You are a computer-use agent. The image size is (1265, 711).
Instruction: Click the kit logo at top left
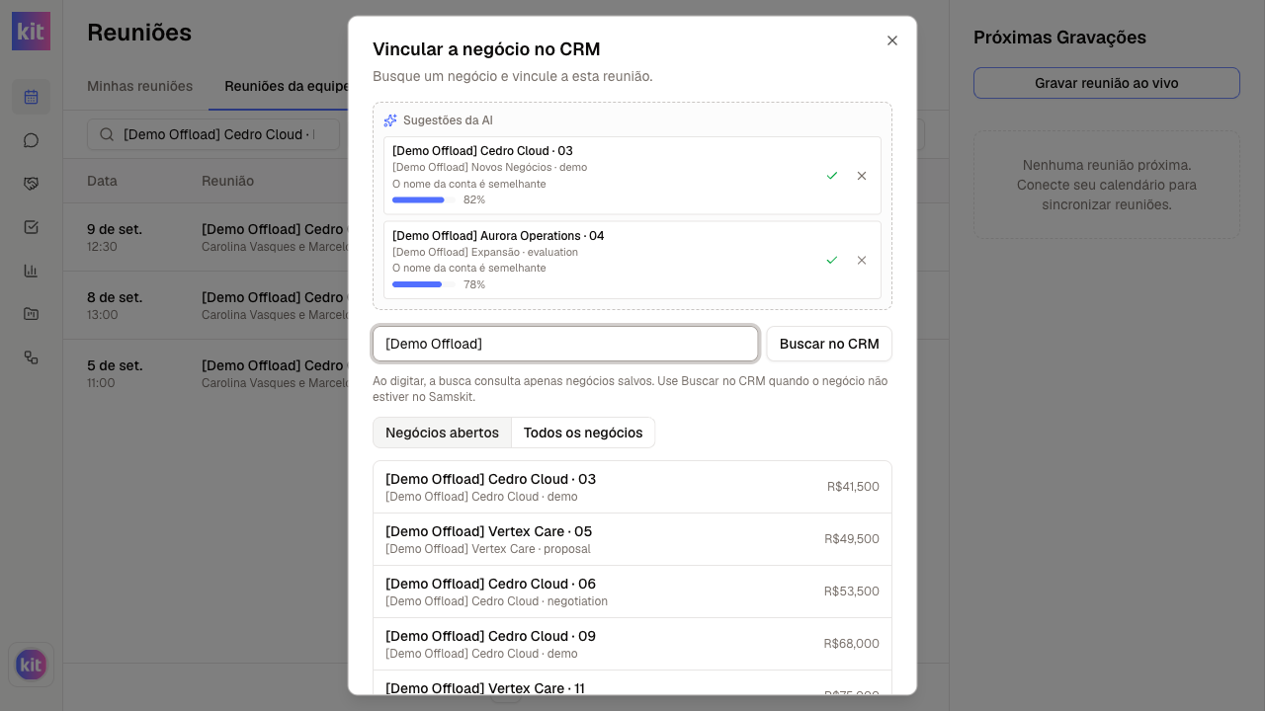31,32
